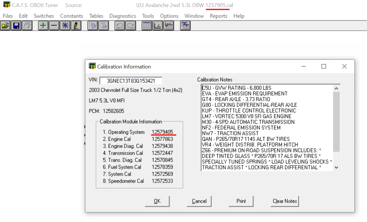The width and height of the screenshot is (367, 222).
Task: Click inside the VIN input field
Action: pos(131,81)
